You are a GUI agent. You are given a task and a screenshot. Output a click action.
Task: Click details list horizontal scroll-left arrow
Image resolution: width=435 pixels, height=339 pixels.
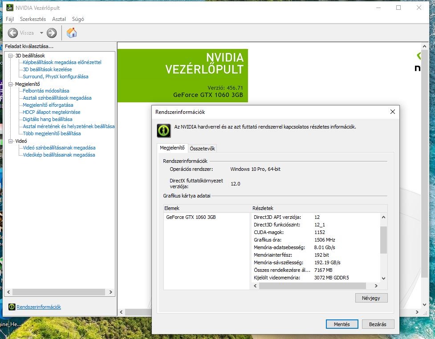pos(255,286)
